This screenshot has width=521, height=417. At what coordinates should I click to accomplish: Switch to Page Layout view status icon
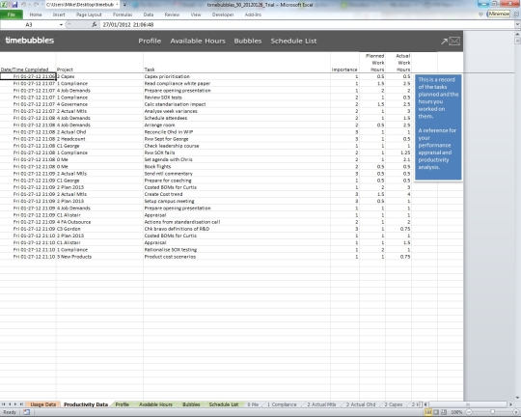tap(436, 412)
